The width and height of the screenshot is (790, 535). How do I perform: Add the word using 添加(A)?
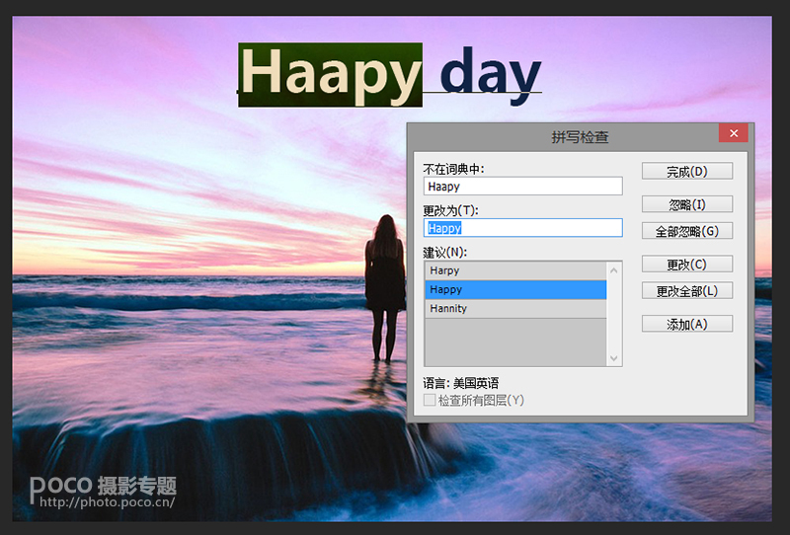[686, 324]
